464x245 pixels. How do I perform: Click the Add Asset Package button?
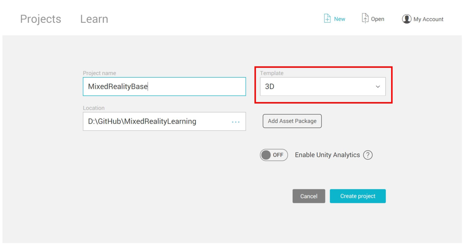click(x=292, y=121)
